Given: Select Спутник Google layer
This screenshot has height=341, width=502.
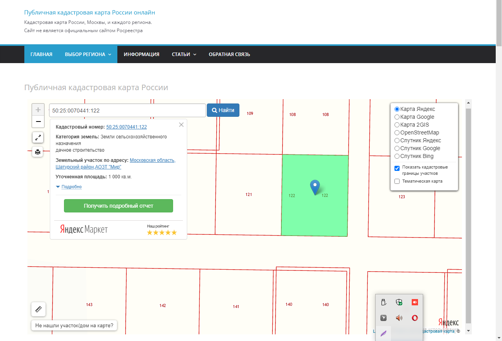Looking at the screenshot, I should tap(397, 148).
